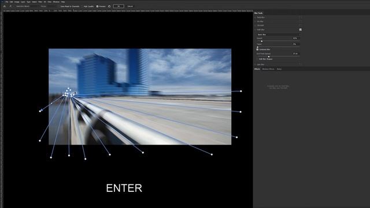Switch to the Motion Effects tab
The image size is (370, 208).
coord(268,69)
